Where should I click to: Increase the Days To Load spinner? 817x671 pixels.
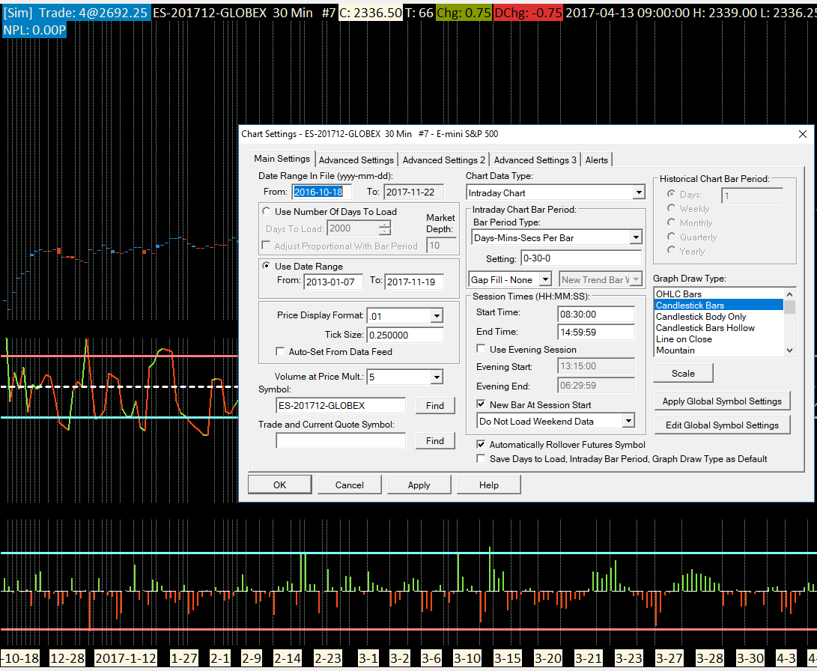point(385,225)
